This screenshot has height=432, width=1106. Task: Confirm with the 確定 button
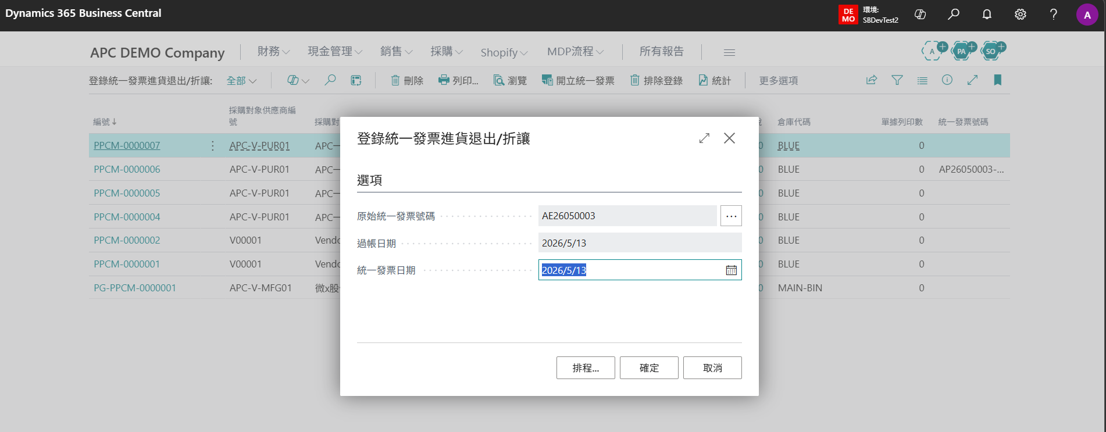[x=649, y=368]
